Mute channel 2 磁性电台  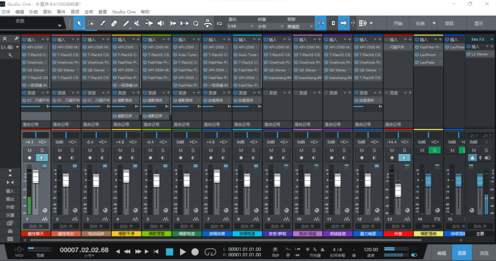tap(60, 151)
